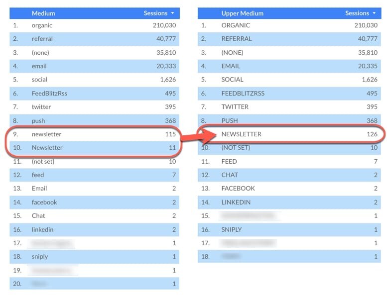
Task: Select the uppercase NEWSLETTER merged row
Action: tap(242, 134)
